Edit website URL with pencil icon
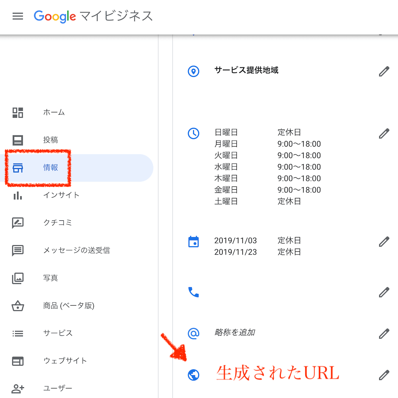The width and height of the screenshot is (398, 398). tap(384, 375)
